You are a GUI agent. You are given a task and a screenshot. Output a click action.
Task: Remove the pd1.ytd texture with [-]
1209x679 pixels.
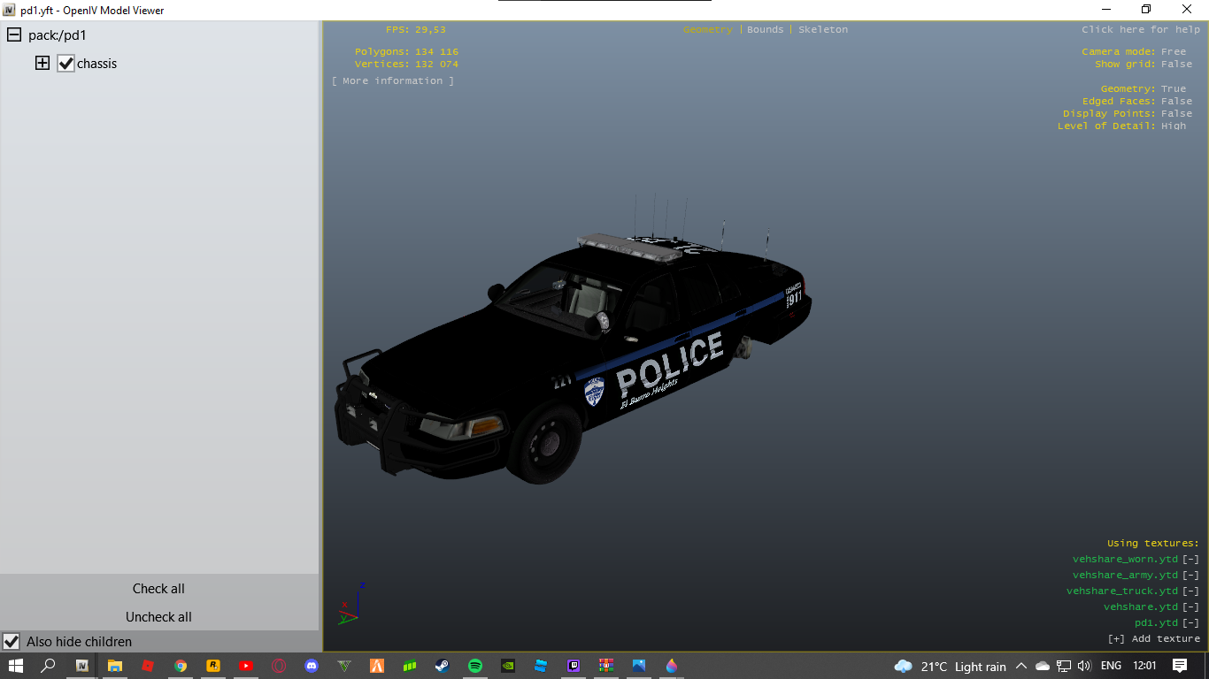click(1190, 622)
